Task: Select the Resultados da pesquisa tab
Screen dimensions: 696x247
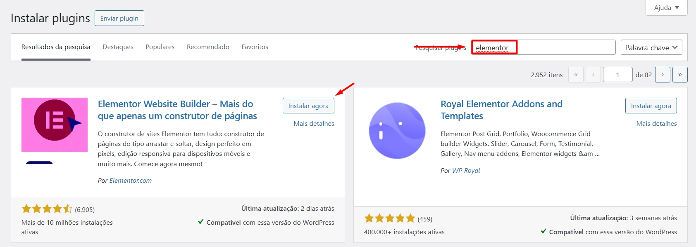Action: tap(56, 47)
